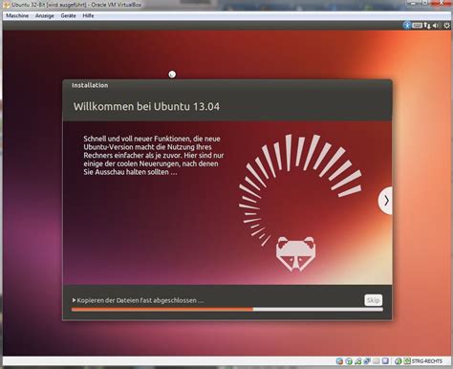Image resolution: width=453 pixels, height=369 pixels.
Task: Click the USB devices status icon
Action: 358,361
